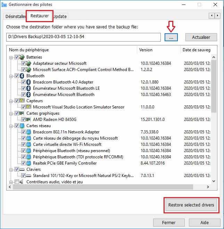
Task: Toggle the Claviers category checkbox
Action: (17, 169)
